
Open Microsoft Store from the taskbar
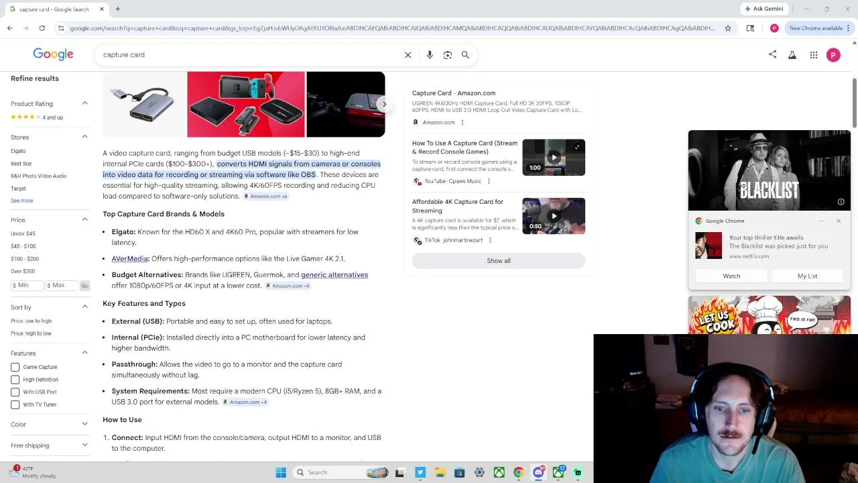459,472
